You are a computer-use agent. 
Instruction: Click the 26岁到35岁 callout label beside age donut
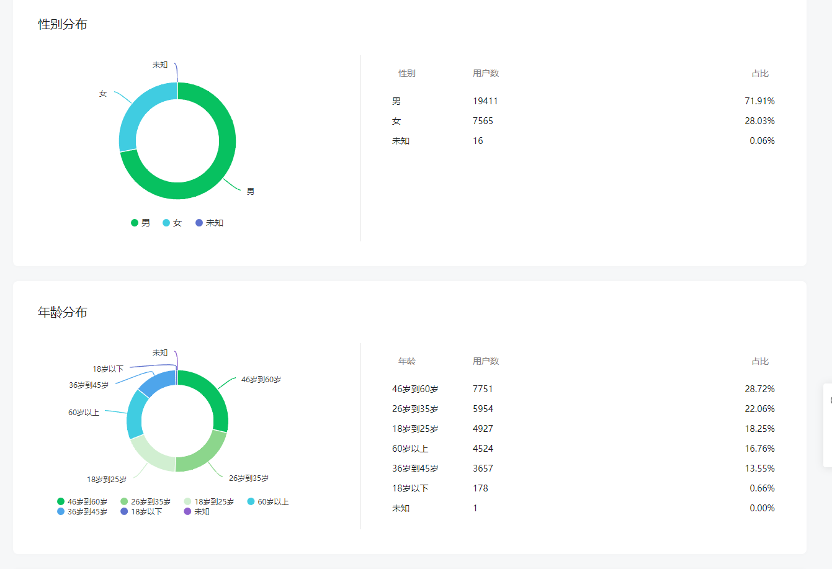coord(249,478)
